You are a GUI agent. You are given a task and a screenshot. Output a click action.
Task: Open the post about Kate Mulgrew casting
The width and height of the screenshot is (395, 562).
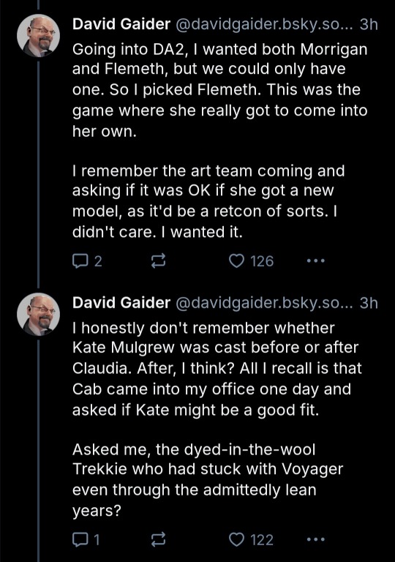(x=217, y=419)
